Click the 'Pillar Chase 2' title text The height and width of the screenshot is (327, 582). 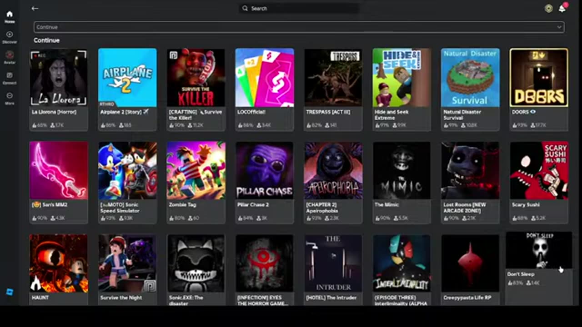tap(253, 205)
